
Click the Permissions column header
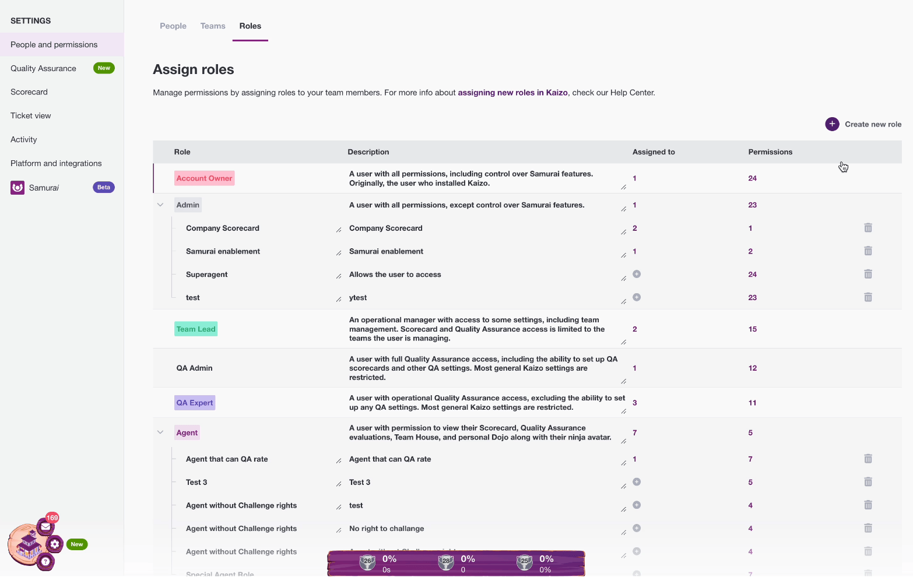770,152
